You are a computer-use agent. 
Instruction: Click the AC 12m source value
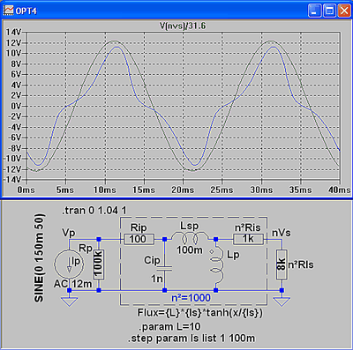[72, 284]
